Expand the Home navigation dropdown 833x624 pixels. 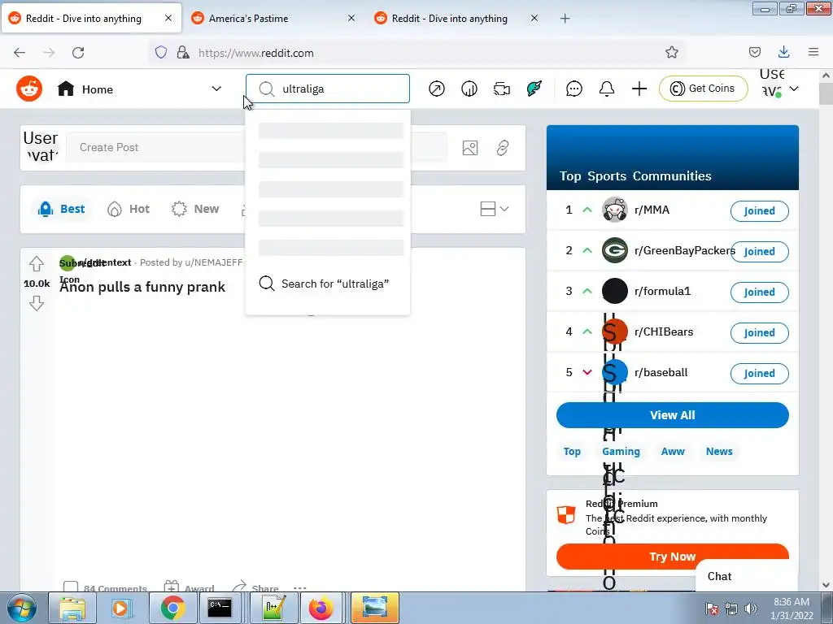tap(216, 89)
